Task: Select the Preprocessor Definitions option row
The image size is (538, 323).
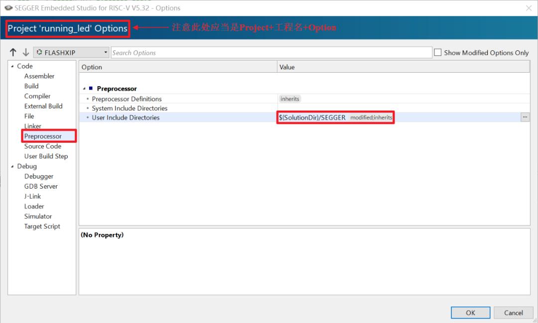Action: point(127,99)
